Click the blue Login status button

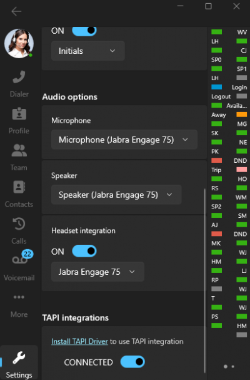click(x=217, y=87)
